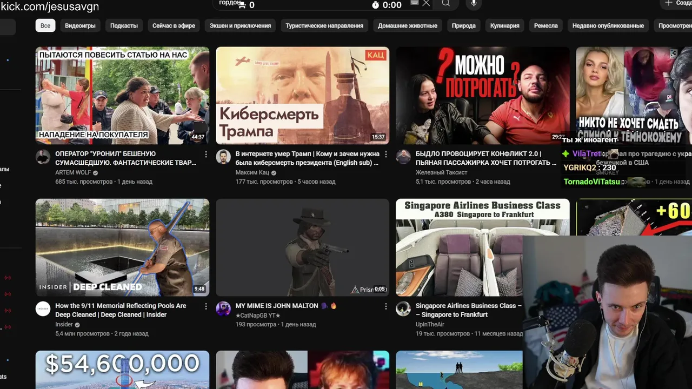Select the 'Все' filter chip
692x389 pixels.
[45, 25]
